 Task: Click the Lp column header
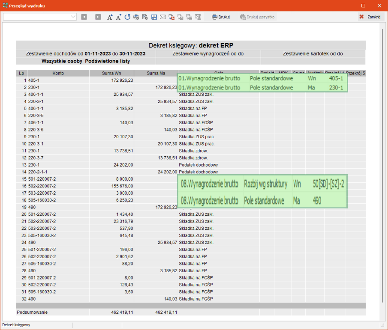point(21,73)
